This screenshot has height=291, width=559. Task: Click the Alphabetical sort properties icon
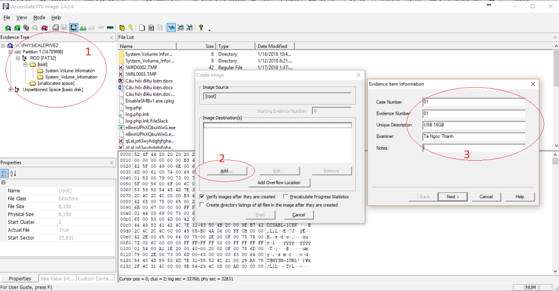tap(13, 173)
